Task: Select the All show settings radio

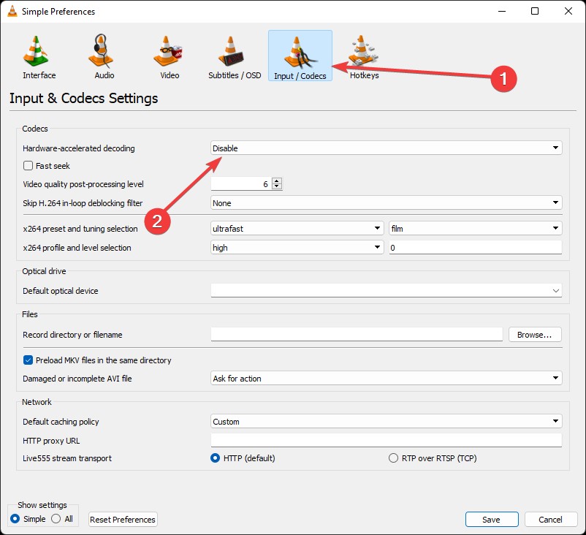Action: [56, 519]
